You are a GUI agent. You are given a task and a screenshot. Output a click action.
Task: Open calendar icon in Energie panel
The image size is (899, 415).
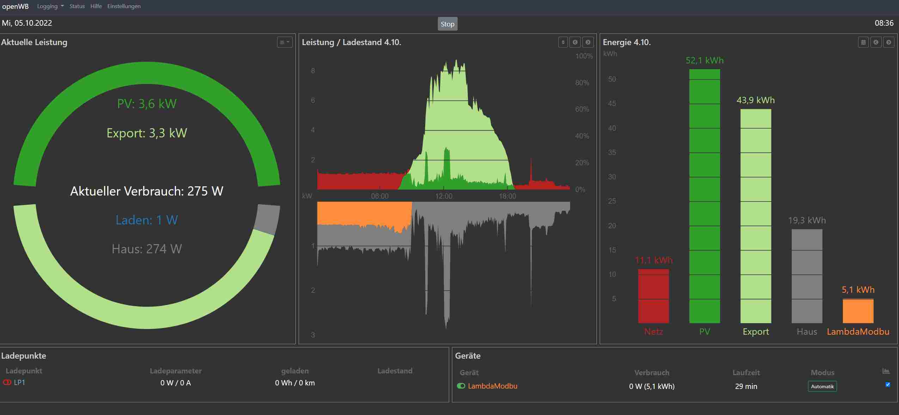(863, 42)
